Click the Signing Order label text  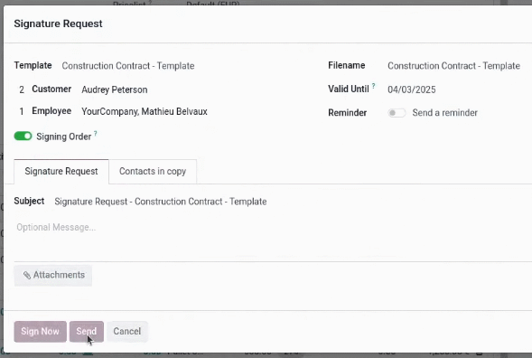tap(64, 137)
